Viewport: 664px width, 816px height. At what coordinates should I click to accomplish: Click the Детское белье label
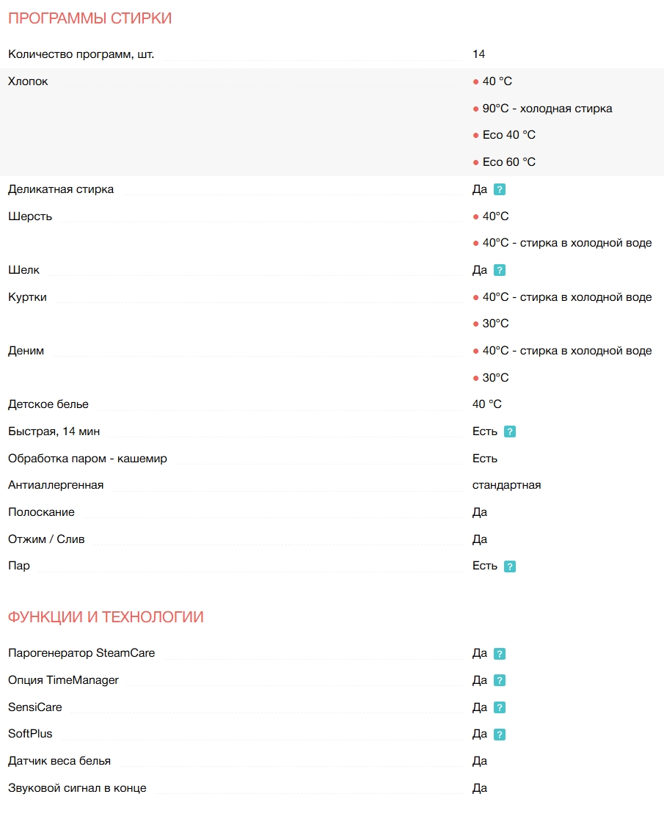click(48, 404)
